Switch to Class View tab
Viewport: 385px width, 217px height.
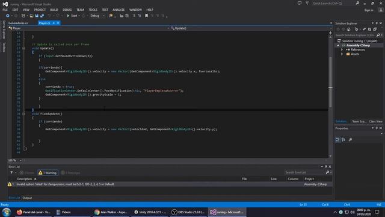[375, 122]
